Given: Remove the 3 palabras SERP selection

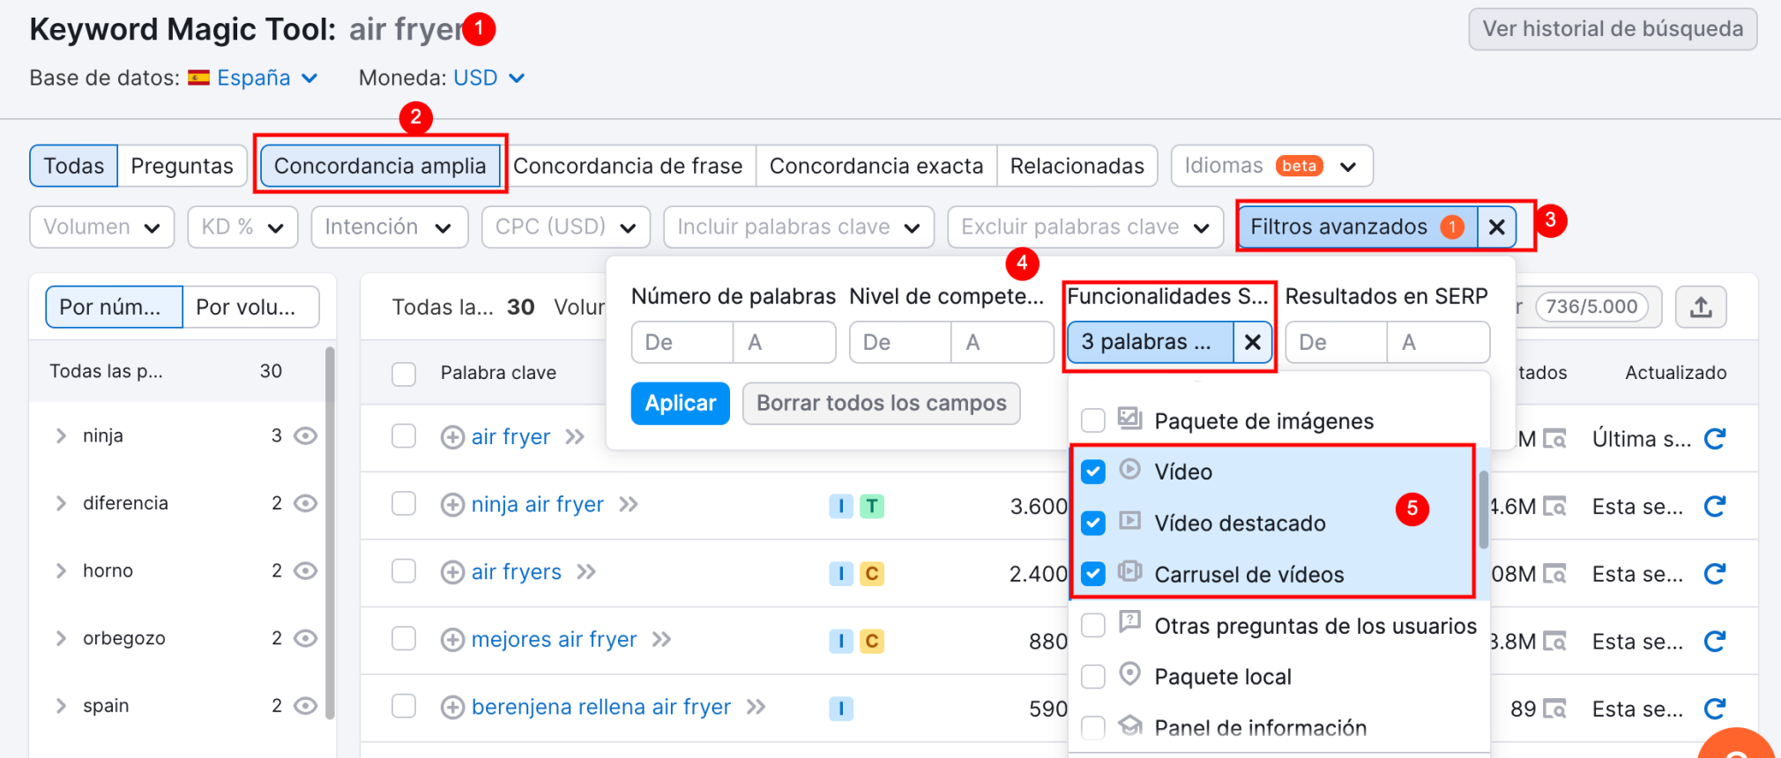Looking at the screenshot, I should click(x=1252, y=342).
